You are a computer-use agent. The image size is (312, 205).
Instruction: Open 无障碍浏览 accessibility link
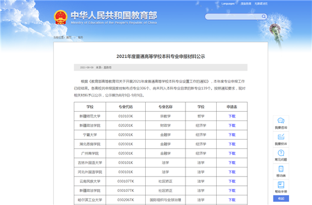click(x=261, y=3)
